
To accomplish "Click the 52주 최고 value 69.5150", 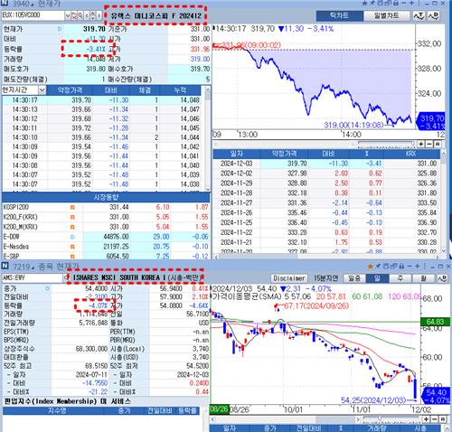I will 96,366.
